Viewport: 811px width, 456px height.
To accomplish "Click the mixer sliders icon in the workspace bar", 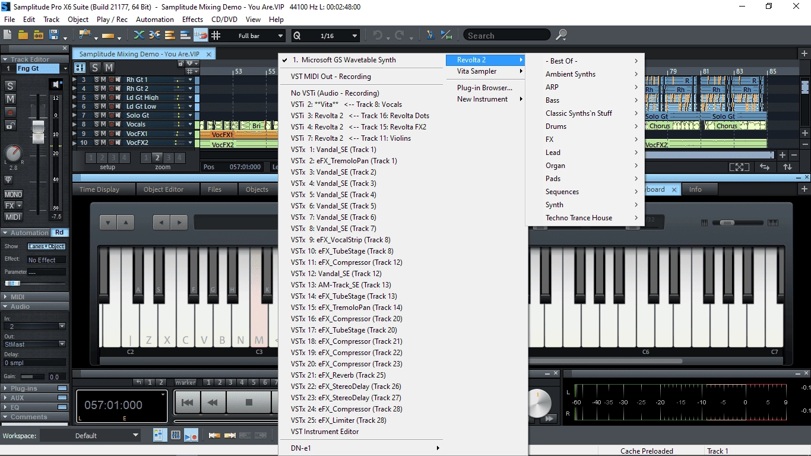I will pyautogui.click(x=176, y=435).
